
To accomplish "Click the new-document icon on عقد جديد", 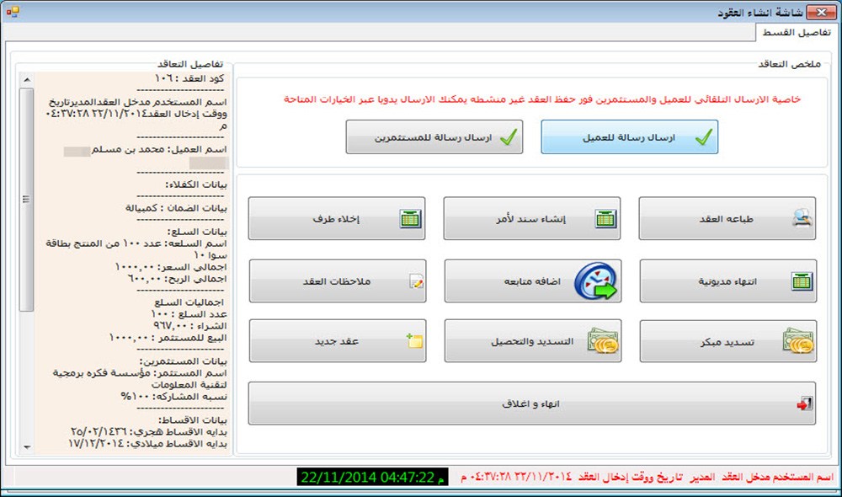I will (x=413, y=341).
